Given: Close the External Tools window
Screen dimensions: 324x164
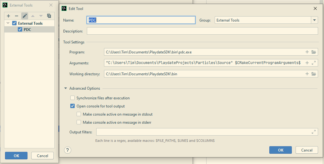Looking at the screenshot, I should (x=51, y=5).
